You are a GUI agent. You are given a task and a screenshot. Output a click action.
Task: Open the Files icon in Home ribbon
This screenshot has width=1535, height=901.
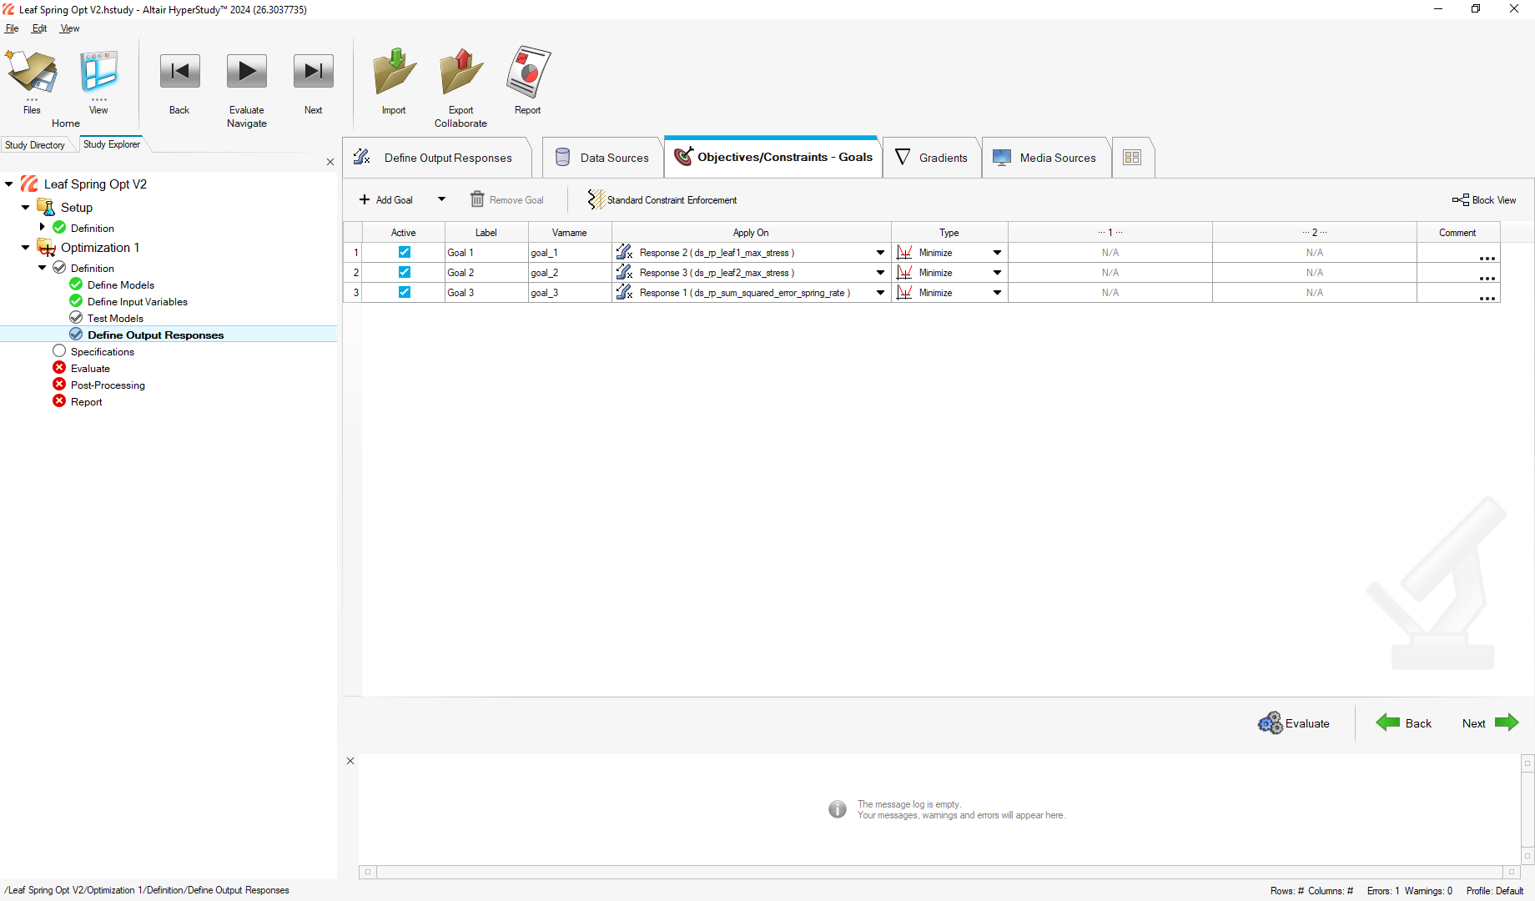pyautogui.click(x=32, y=73)
